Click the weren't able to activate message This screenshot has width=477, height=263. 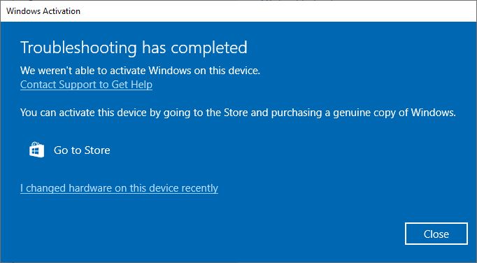(x=141, y=71)
